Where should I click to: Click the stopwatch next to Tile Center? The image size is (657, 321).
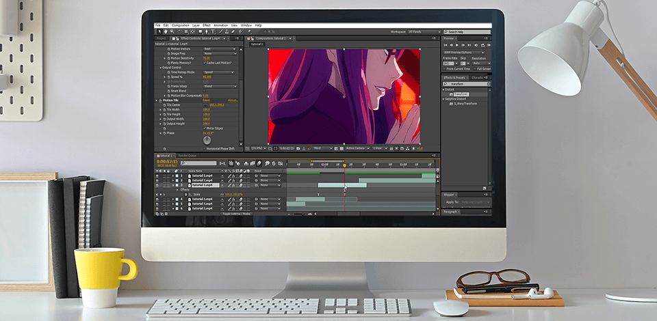click(x=164, y=105)
